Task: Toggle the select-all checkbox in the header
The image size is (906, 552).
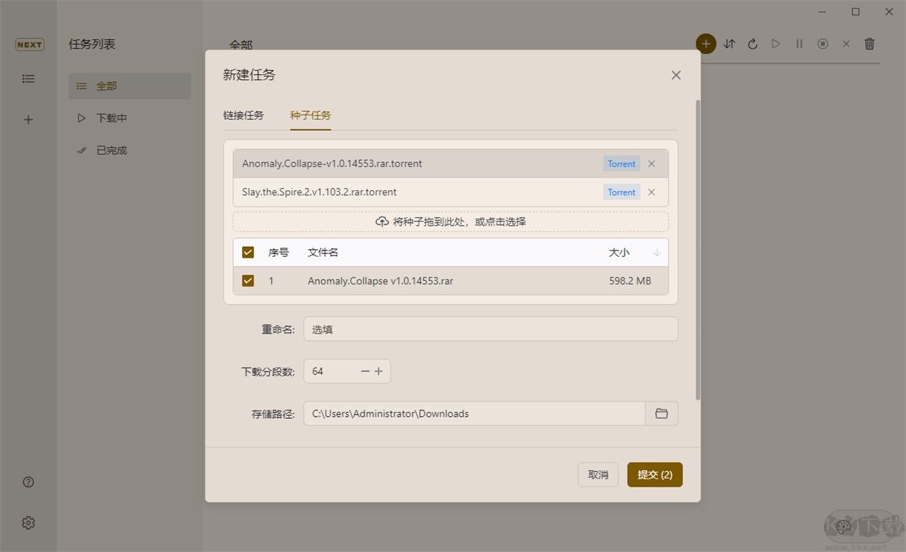Action: pyautogui.click(x=248, y=252)
